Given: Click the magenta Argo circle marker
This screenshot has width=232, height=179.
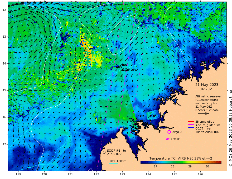Looking at the screenshot, I should [x=169, y=132].
